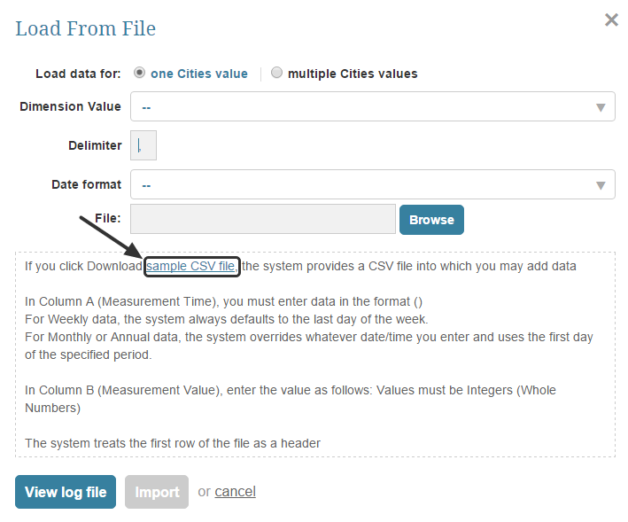Click the View log file button
The height and width of the screenshot is (522, 628).
click(66, 492)
